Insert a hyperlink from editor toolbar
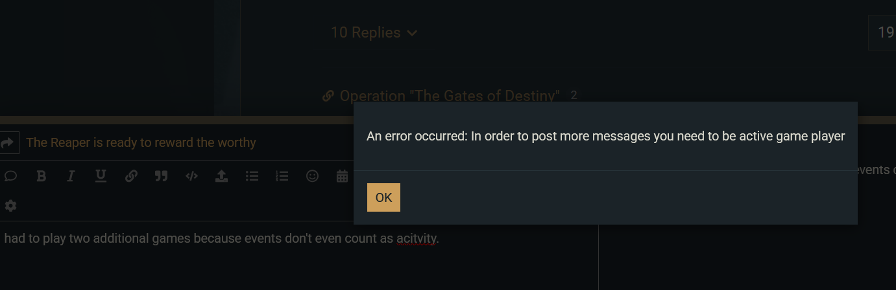The image size is (896, 290). pyautogui.click(x=131, y=176)
